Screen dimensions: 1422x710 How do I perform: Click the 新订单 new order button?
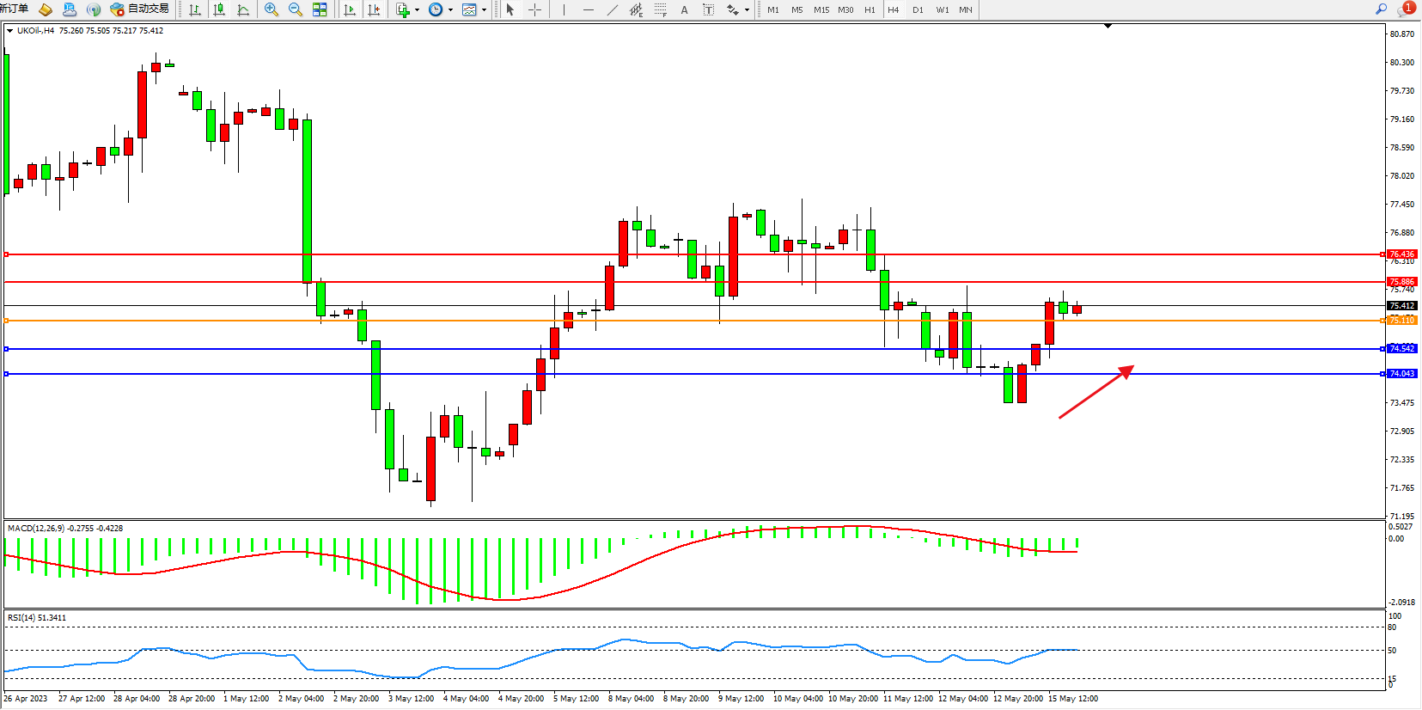point(15,9)
